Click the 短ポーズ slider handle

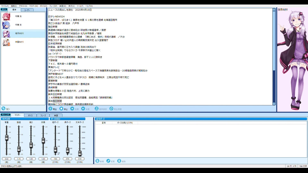pos(56,150)
